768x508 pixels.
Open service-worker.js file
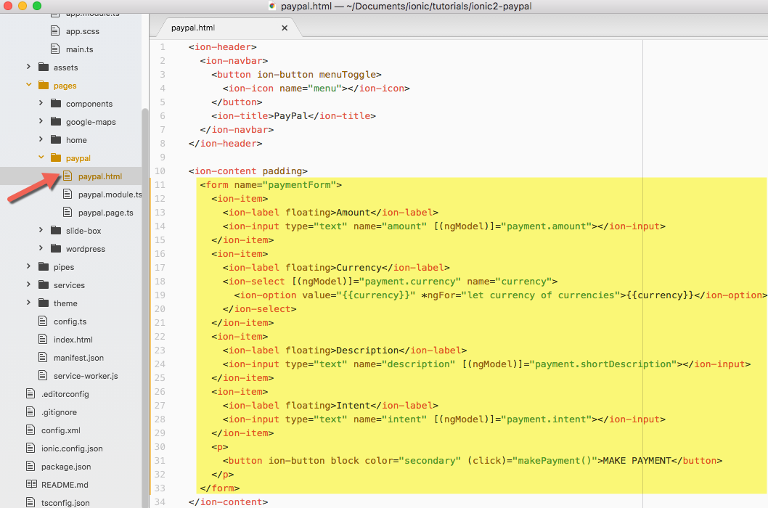coord(86,376)
